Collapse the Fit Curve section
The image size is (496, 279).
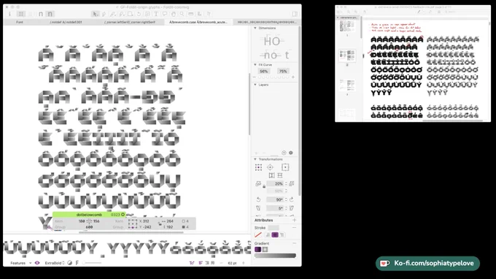(x=255, y=64)
